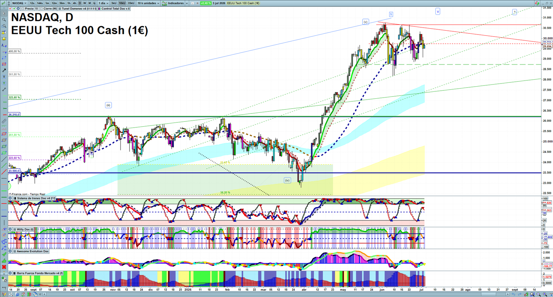Viewport: 553px width, 297px height.
Task: Toggle Control Total Doc v.6 indicator
Action: point(100,9)
